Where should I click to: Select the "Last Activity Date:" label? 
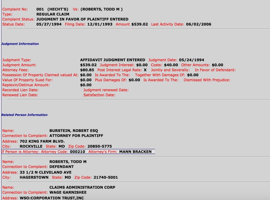(167, 24)
